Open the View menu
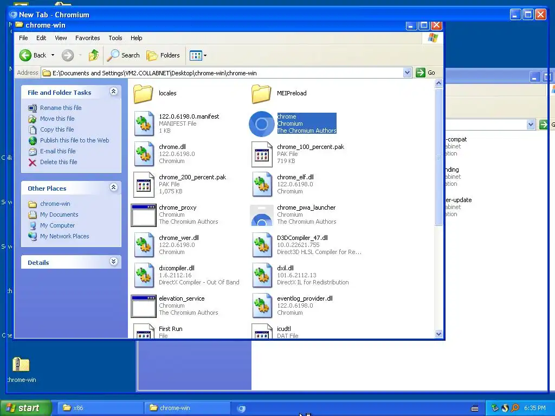The image size is (555, 416). pyautogui.click(x=61, y=38)
